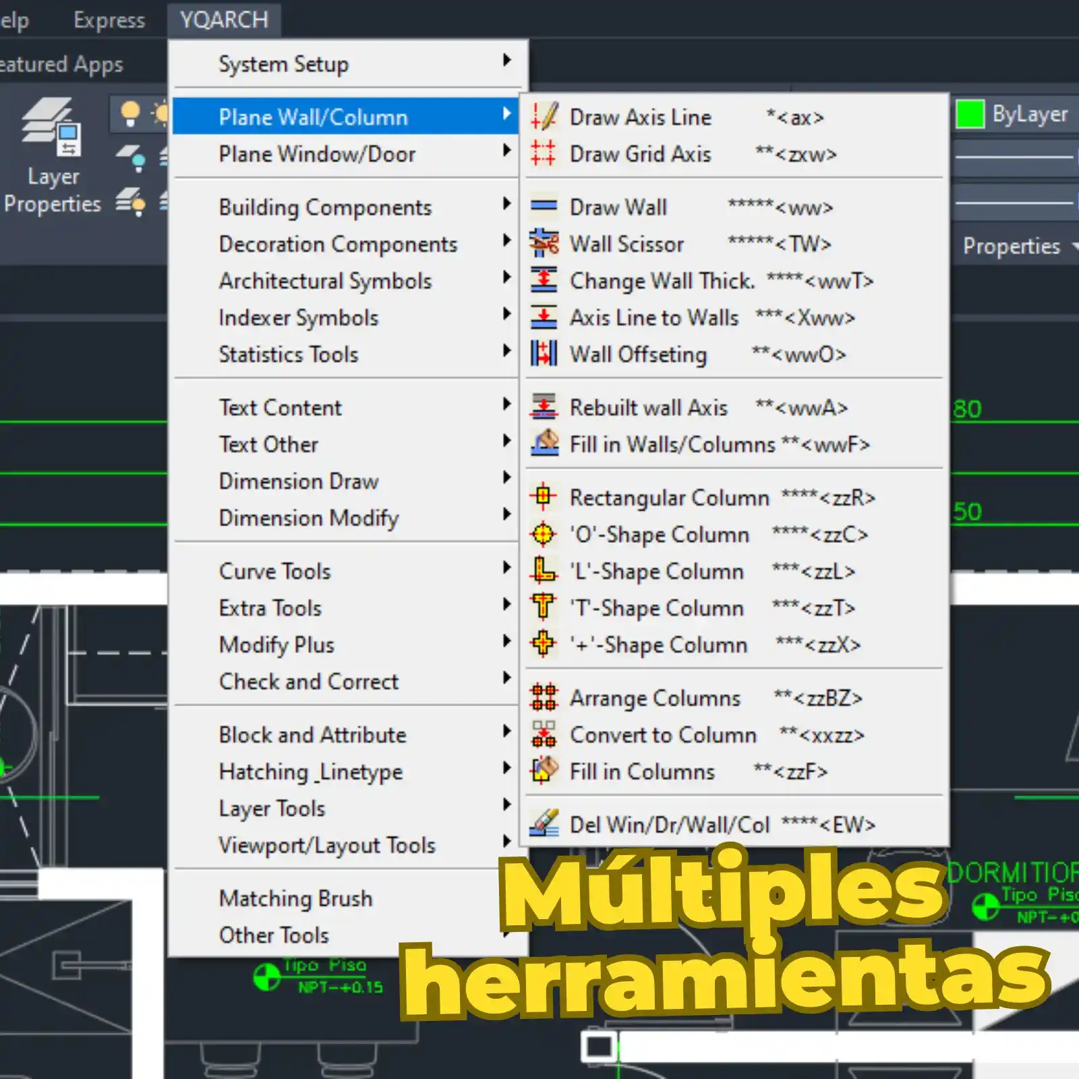Click the Fill in Columns icon
Screen dimensions: 1079x1079
pyautogui.click(x=544, y=770)
